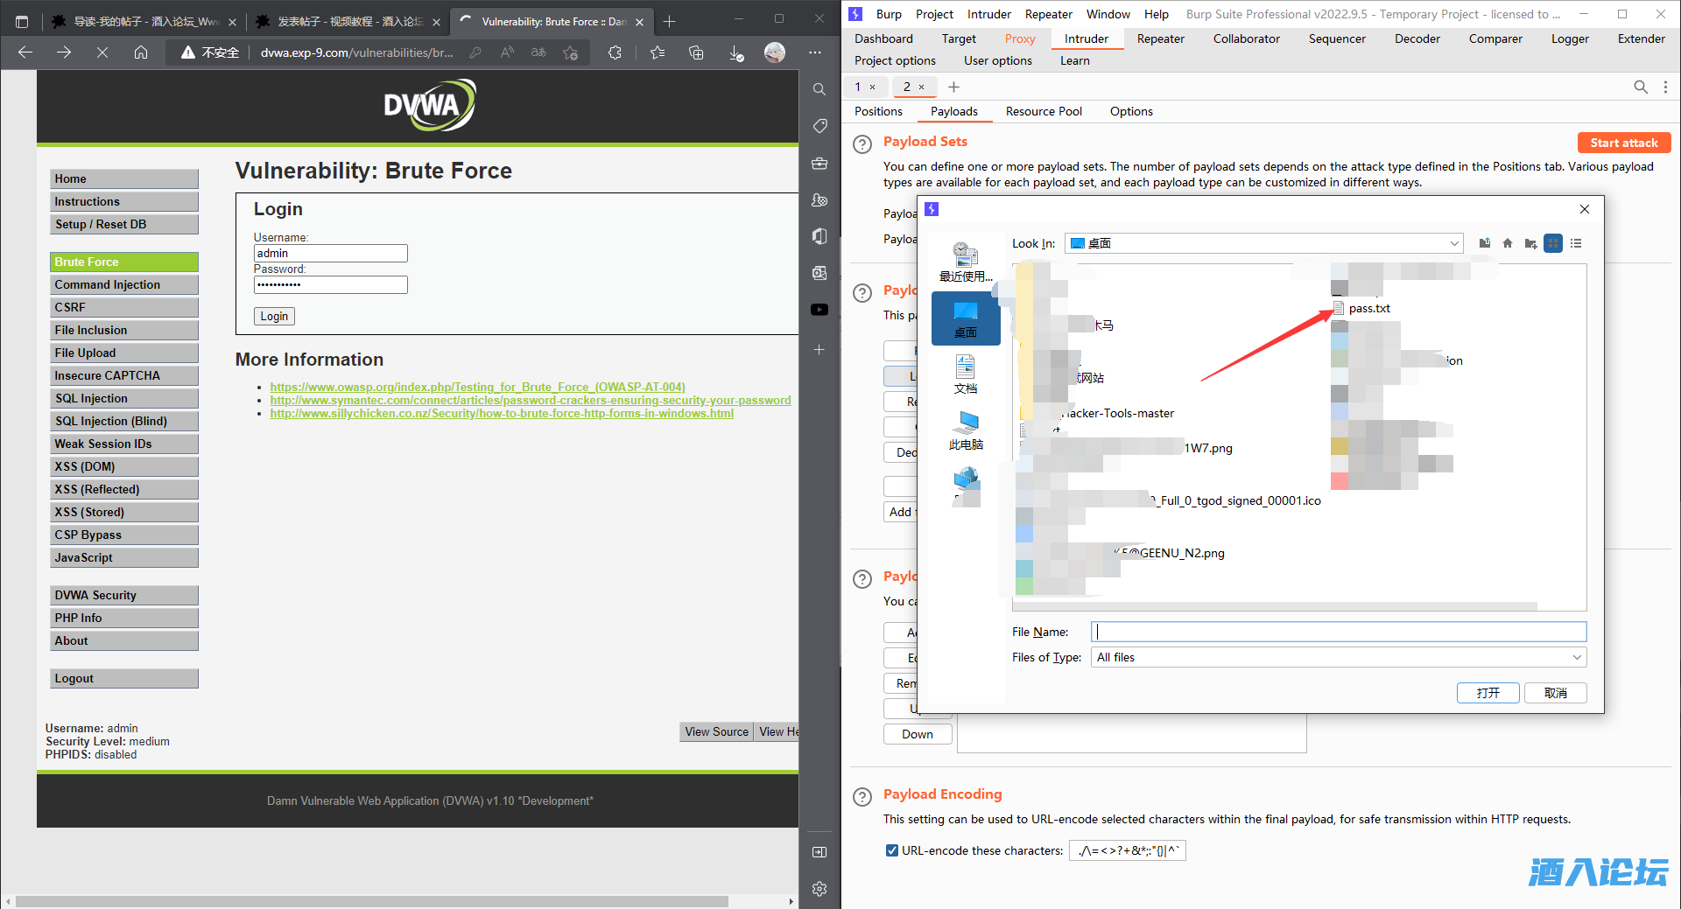Open the Repeater tab in Burp

click(1160, 38)
